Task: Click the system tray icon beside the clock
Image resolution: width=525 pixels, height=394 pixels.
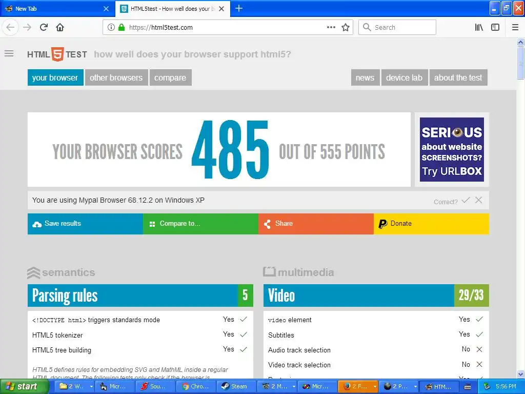Action: point(487,387)
